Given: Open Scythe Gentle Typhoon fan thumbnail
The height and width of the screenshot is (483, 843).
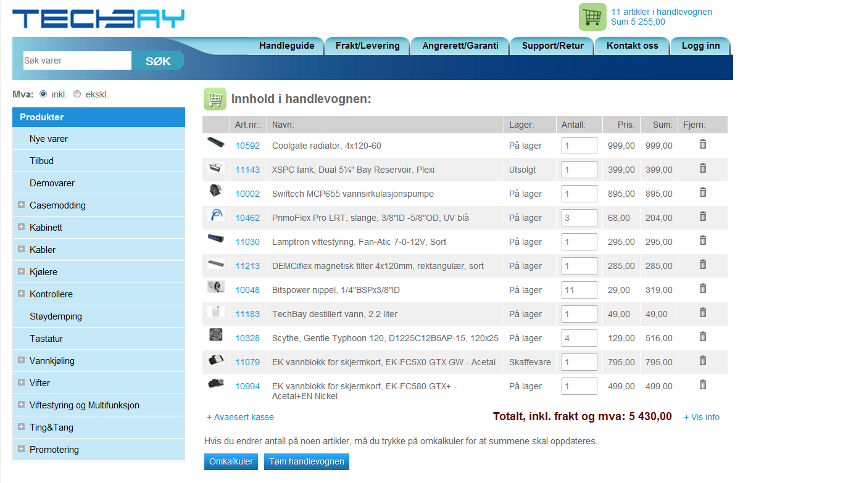Looking at the screenshot, I should tap(216, 336).
